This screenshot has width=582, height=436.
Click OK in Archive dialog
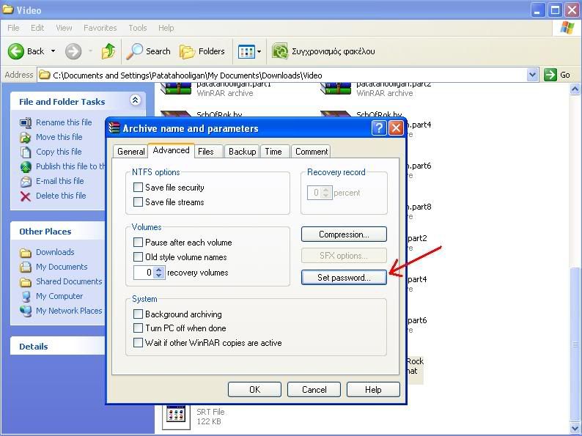[254, 389]
